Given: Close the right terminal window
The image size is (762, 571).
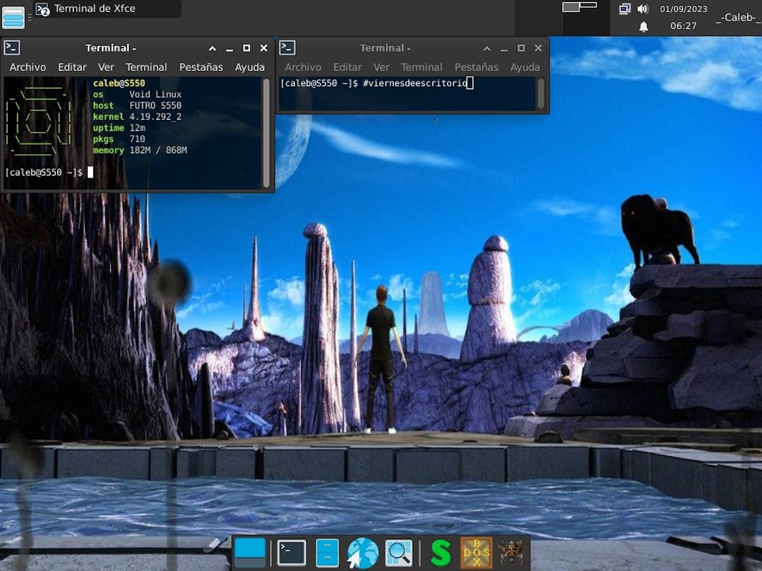Looking at the screenshot, I should pyautogui.click(x=538, y=48).
